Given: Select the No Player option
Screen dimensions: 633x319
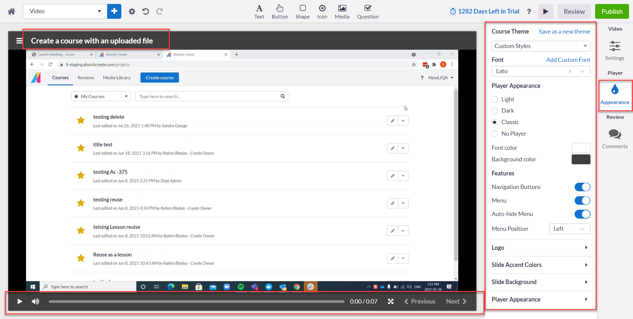Looking at the screenshot, I should pos(495,134).
